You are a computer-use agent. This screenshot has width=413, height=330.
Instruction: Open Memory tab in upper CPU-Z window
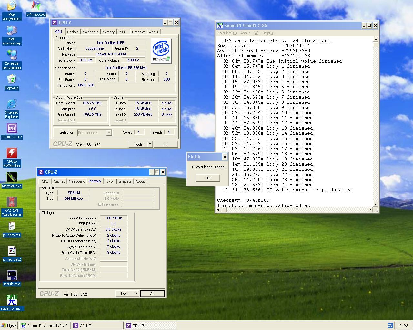(x=108, y=32)
